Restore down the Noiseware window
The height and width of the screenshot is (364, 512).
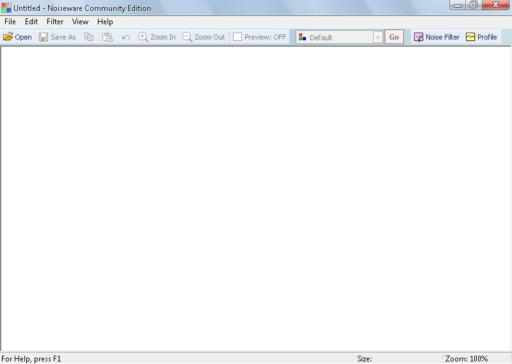point(474,5)
